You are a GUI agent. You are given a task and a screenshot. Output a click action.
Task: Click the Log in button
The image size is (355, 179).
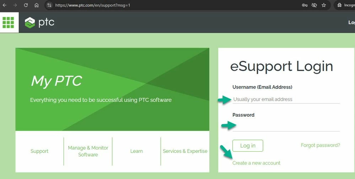[248, 146]
